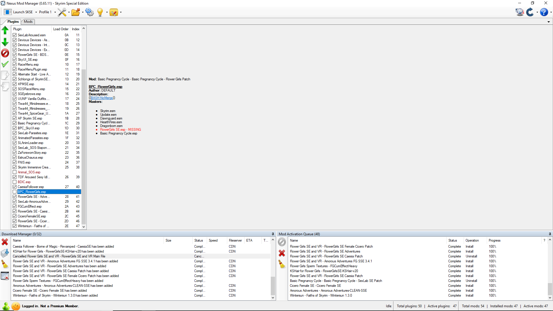Click the Download Manager window-with-red-X icon
Image resolution: width=553 pixels, height=311 pixels.
(5, 276)
